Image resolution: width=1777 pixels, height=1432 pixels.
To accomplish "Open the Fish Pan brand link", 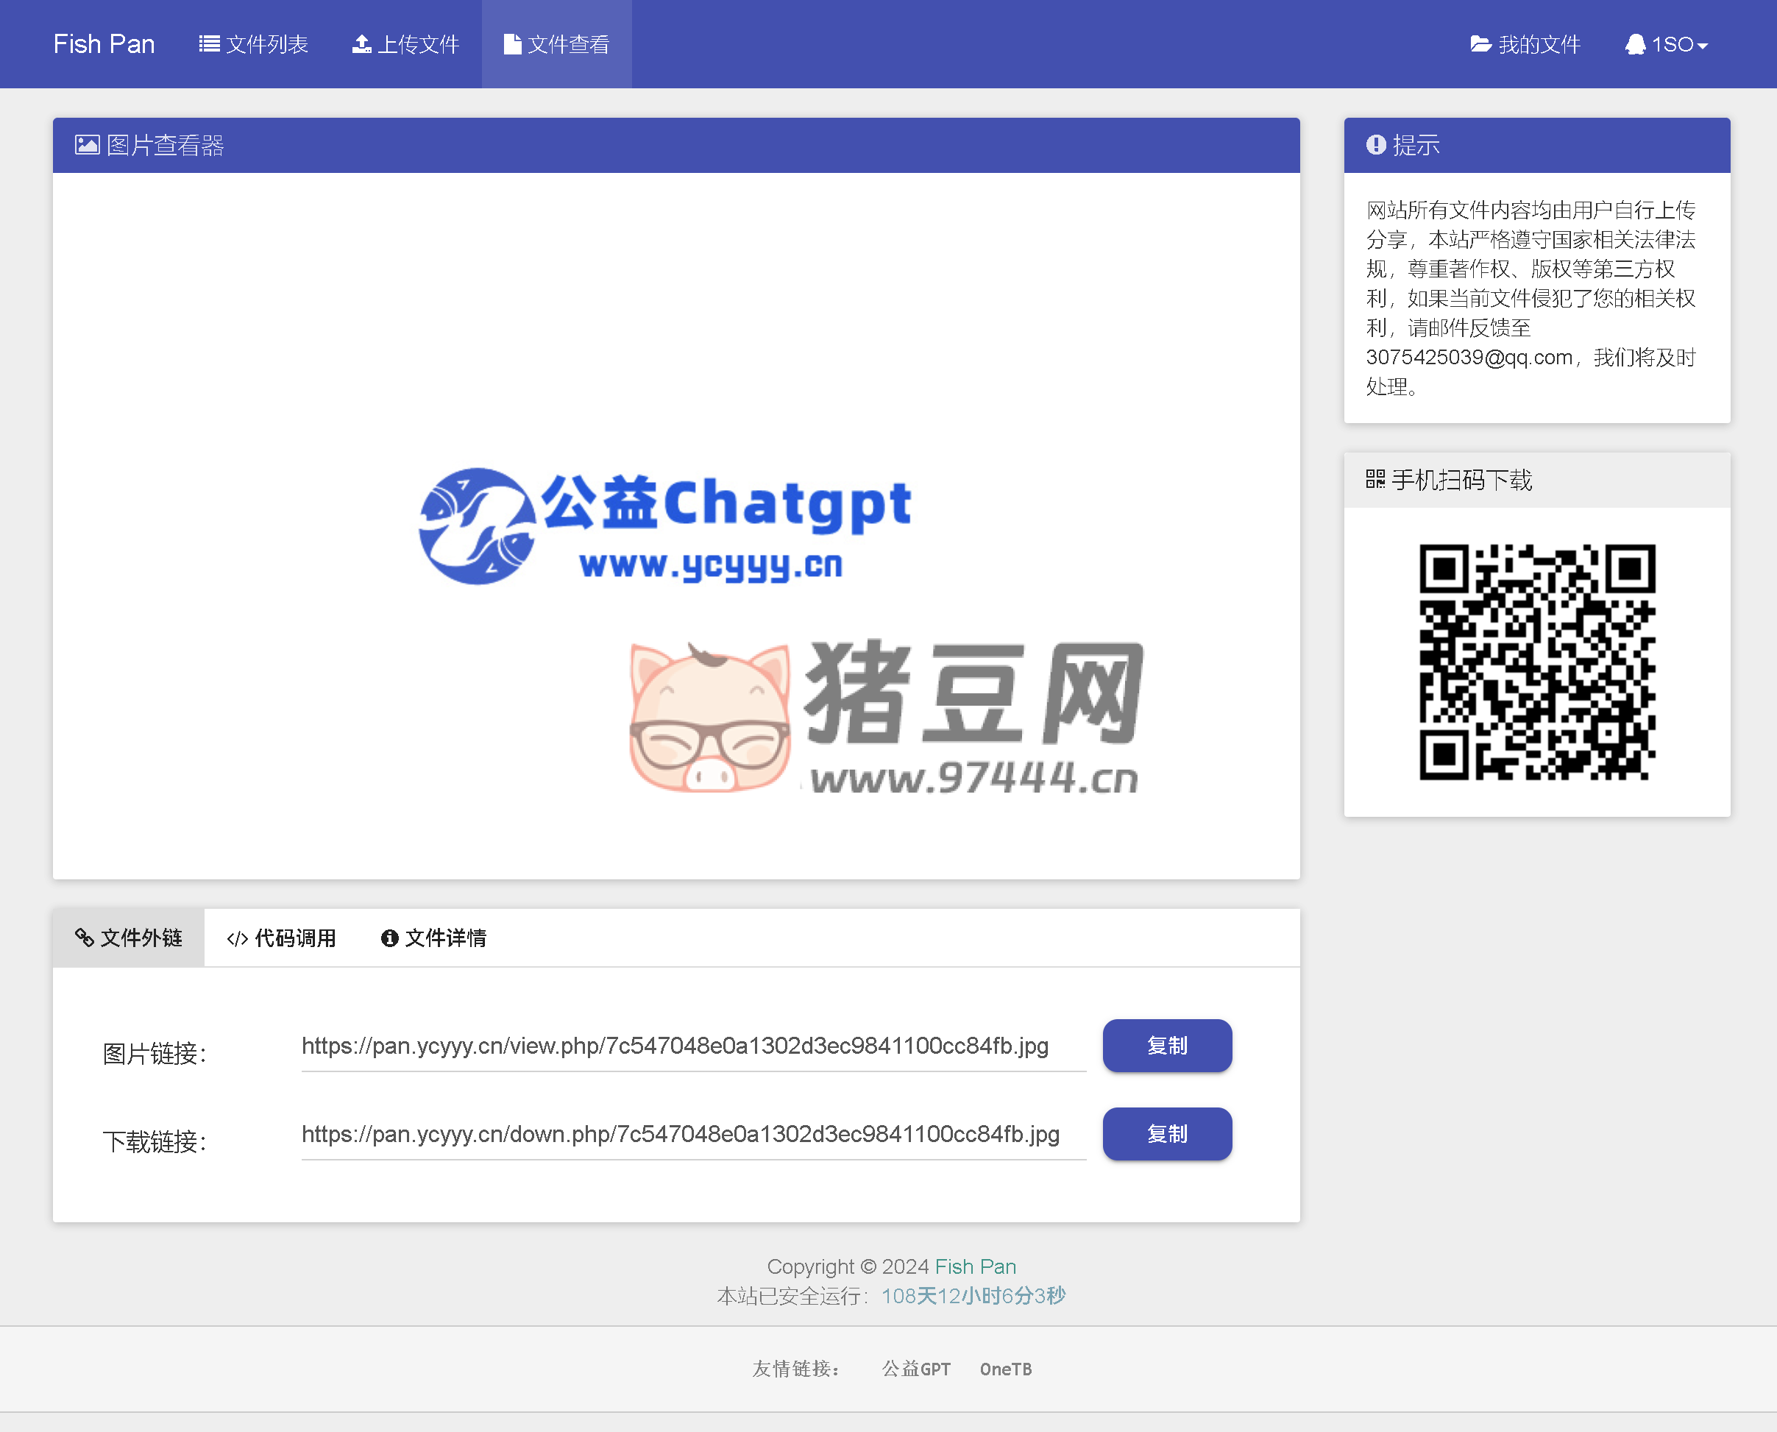I will (x=104, y=43).
